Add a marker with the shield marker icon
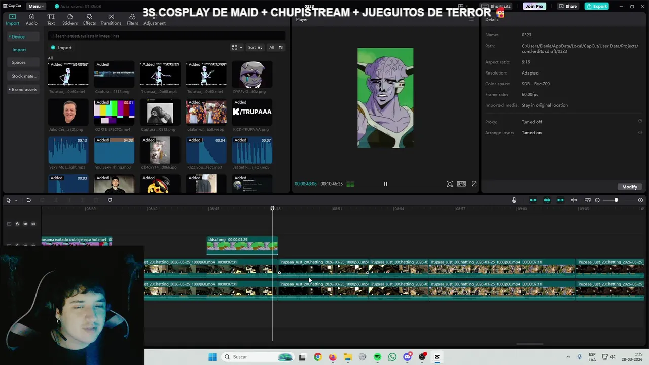Viewport: 649px width, 365px height. [x=110, y=200]
